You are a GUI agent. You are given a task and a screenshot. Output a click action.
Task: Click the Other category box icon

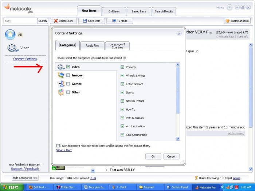[61, 92]
